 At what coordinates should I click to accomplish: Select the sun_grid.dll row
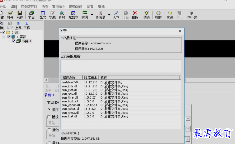[121, 94]
